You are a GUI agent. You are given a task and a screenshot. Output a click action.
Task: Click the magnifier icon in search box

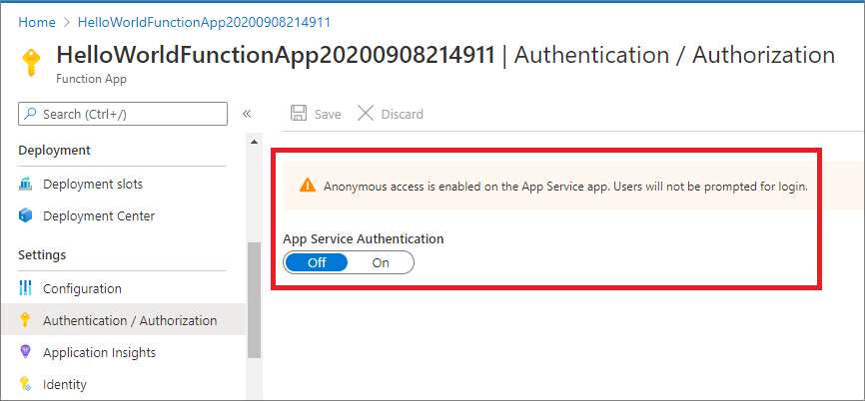click(x=32, y=114)
